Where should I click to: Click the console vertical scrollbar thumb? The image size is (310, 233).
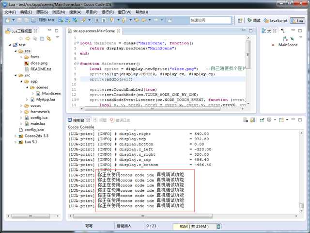click(301, 206)
